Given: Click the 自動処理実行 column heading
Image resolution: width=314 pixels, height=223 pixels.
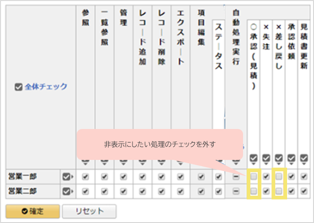Looking at the screenshot, I should [236, 37].
